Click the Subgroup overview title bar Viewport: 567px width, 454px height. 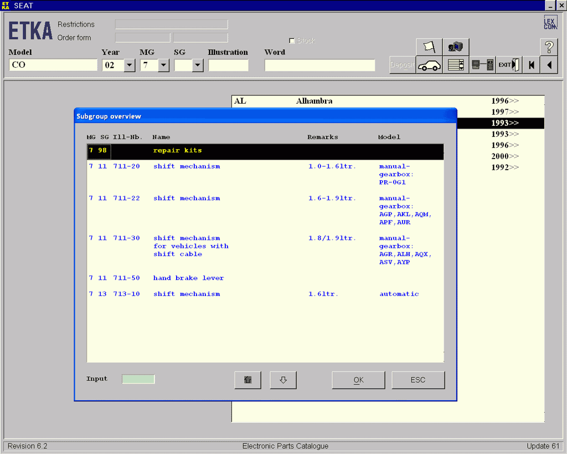pyautogui.click(x=265, y=116)
